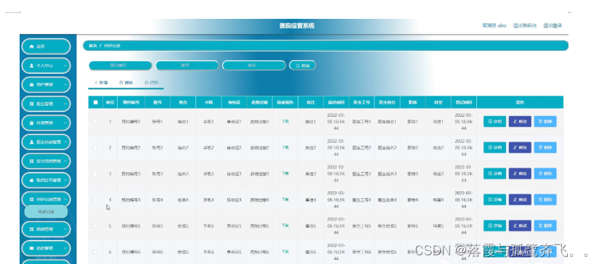The height and width of the screenshot is (264, 599).
Task: Click 退出登录 logout link
Action: (x=553, y=25)
